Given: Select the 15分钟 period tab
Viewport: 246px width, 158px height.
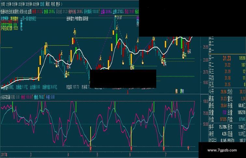Looking at the screenshot, I should [x=21, y=5].
